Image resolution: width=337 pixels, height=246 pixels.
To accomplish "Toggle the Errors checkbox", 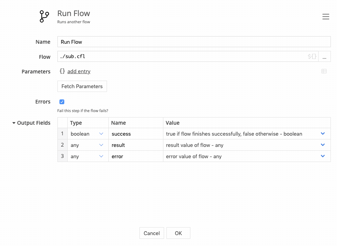I will (x=62, y=102).
